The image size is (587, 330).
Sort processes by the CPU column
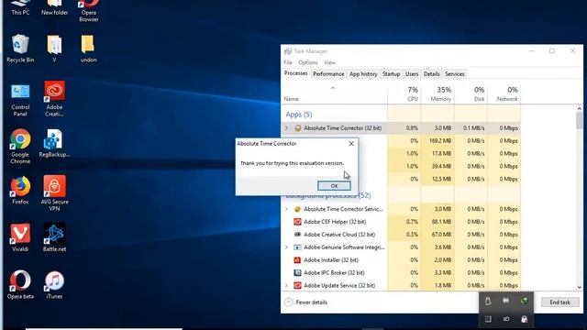tap(404, 93)
